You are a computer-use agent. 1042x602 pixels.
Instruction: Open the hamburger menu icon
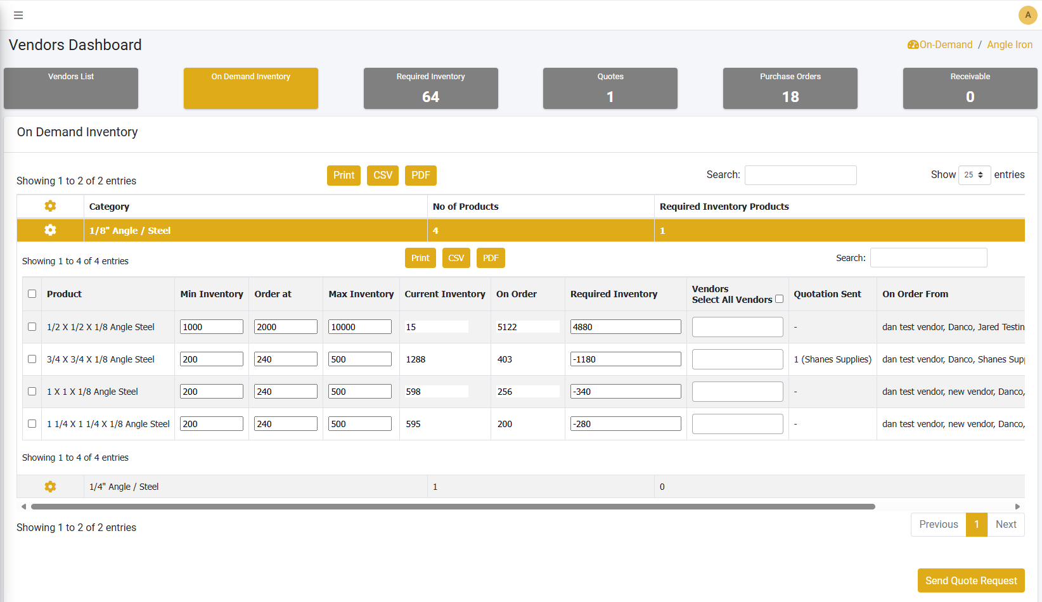[18, 15]
